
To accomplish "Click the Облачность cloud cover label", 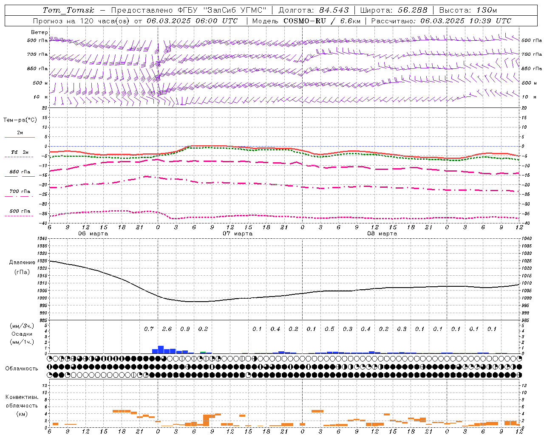I will [x=22, y=369].
